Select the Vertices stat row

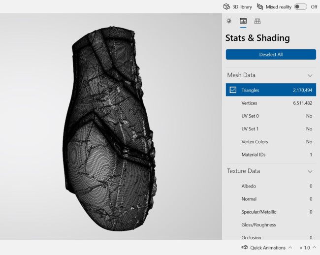tap(271, 103)
